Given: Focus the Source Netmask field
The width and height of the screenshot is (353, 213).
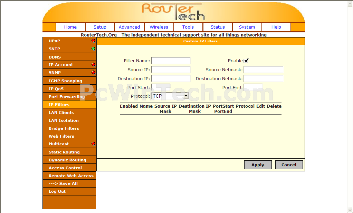Looking at the screenshot, I should [x=264, y=70].
